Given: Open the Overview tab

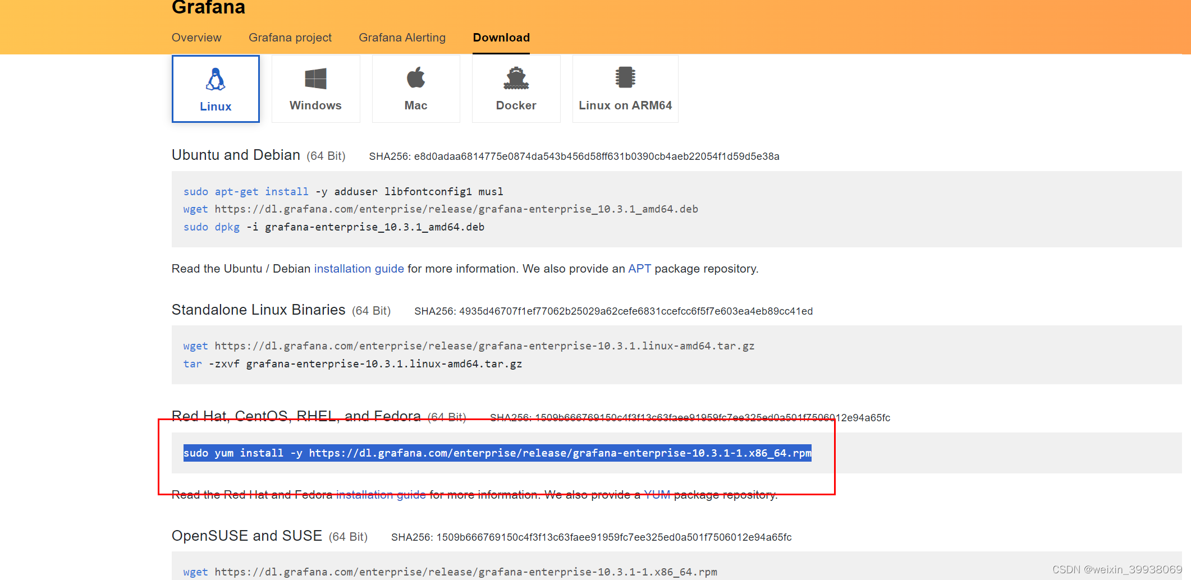Looking at the screenshot, I should pyautogui.click(x=196, y=38).
